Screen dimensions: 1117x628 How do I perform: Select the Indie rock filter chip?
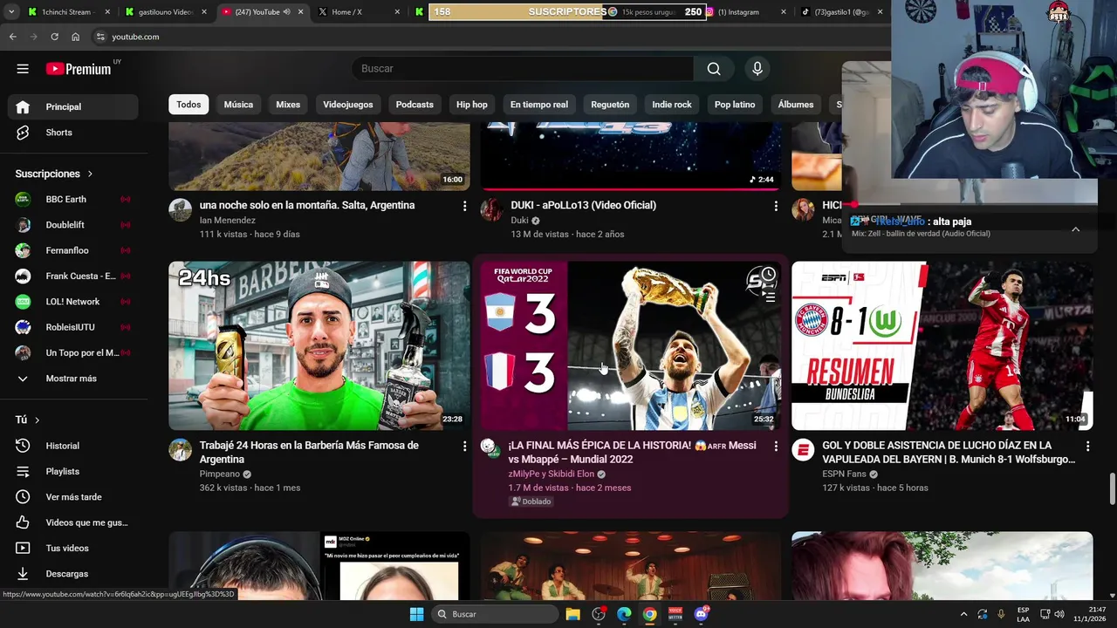[672, 105]
